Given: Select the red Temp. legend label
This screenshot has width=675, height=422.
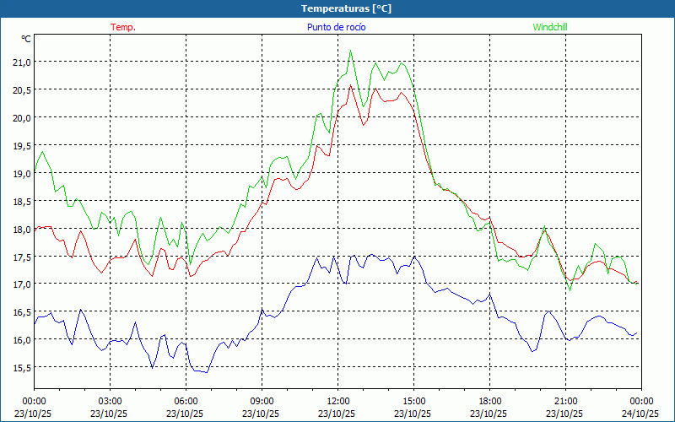Looking at the screenshot, I should pos(123,27).
